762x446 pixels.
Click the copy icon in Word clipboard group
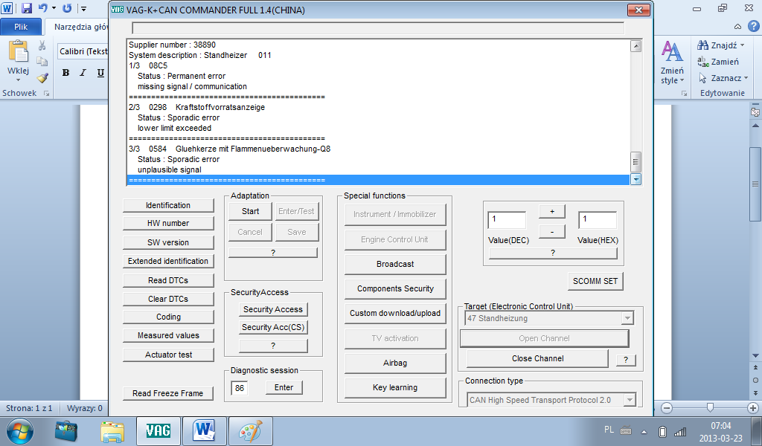(42, 61)
